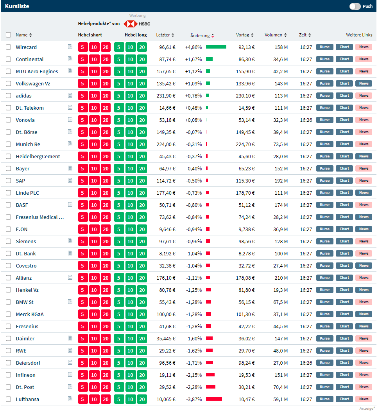Open the Fresenius Medical stock link

(x=40, y=217)
